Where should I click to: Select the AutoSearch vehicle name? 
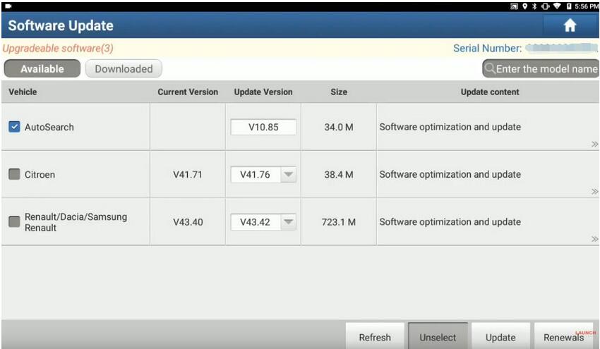(49, 128)
